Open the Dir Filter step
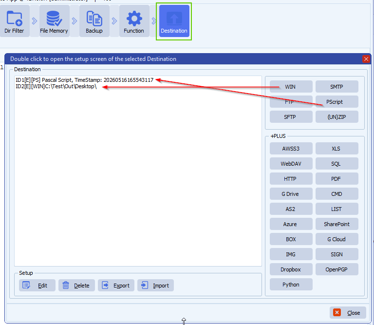374x325 pixels. point(14,21)
